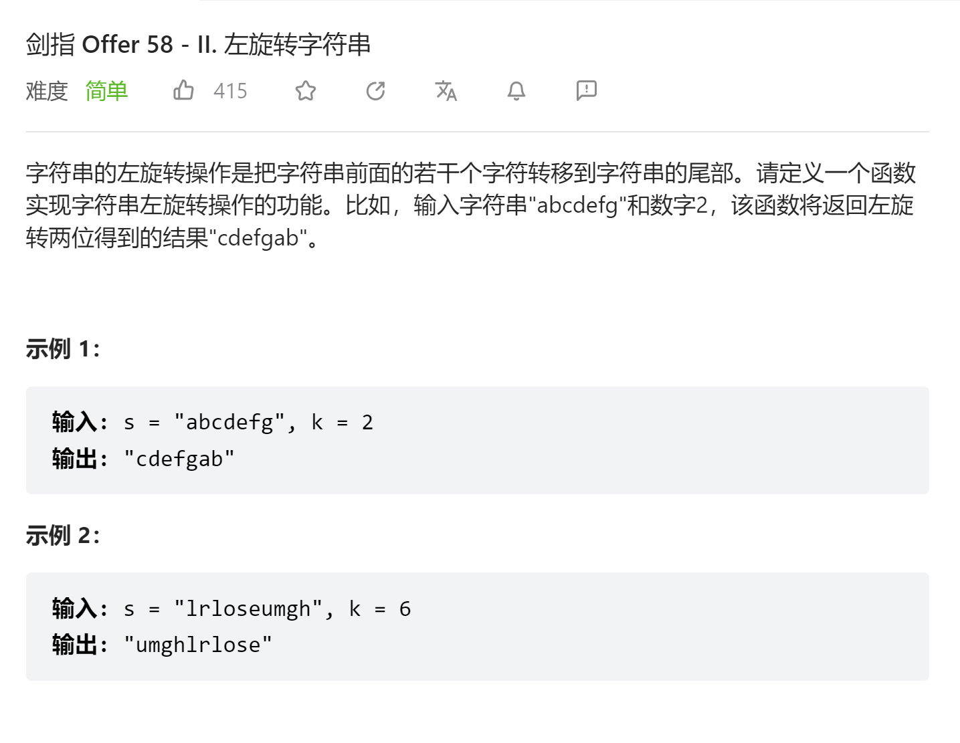Click the star favorite icon
The image size is (960, 743).
pyautogui.click(x=306, y=90)
